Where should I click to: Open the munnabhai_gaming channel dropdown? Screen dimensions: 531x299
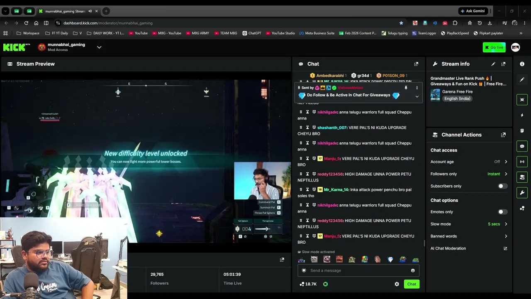(99, 47)
